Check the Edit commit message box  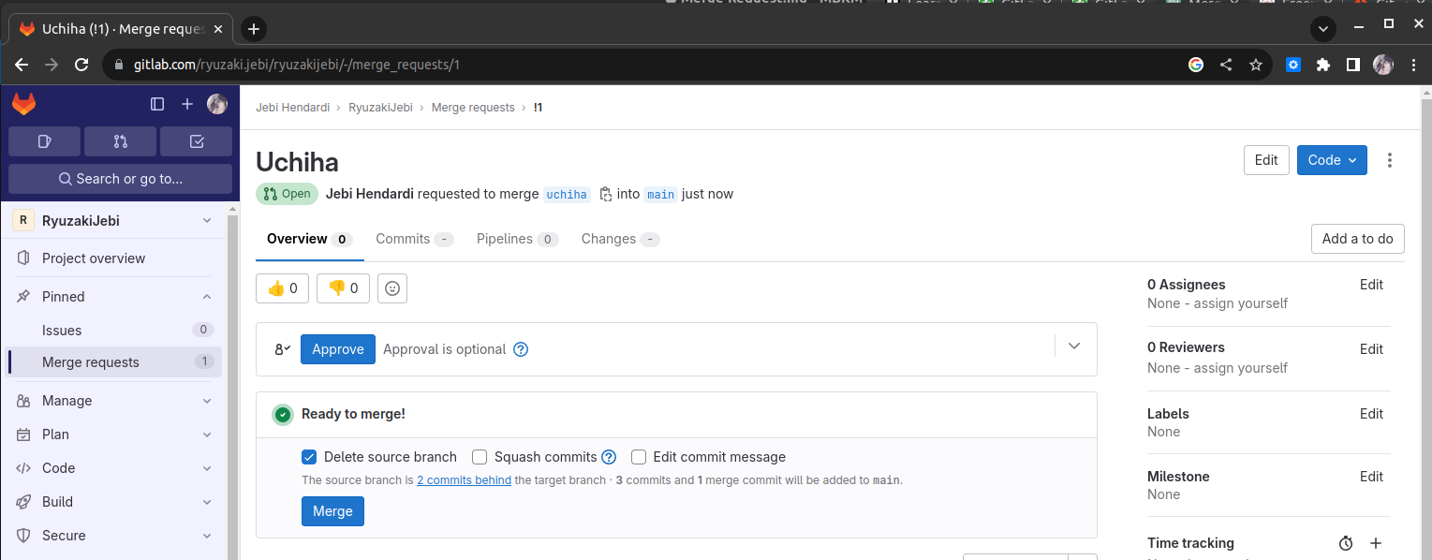click(639, 457)
